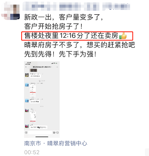Select the 定金10万 message bubble
This screenshot has height=156, width=149.
(x=38, y=127)
